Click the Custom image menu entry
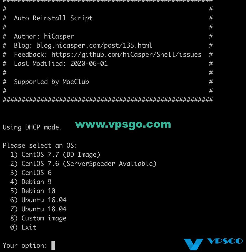Image resolution: width=246 pixels, height=252 pixels. (x=38, y=218)
